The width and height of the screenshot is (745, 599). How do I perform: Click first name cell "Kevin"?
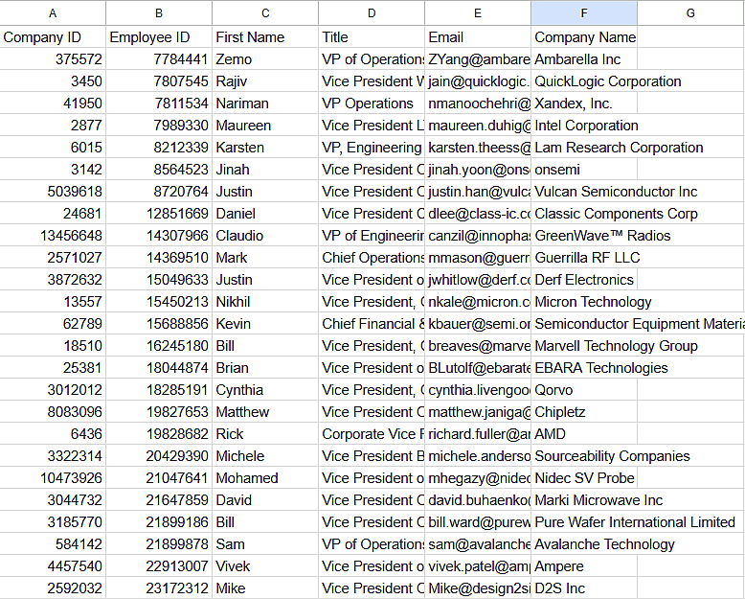(265, 324)
